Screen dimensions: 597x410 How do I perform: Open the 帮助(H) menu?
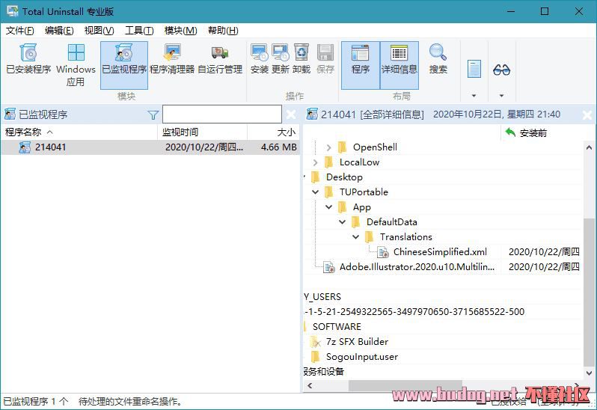[x=223, y=31]
